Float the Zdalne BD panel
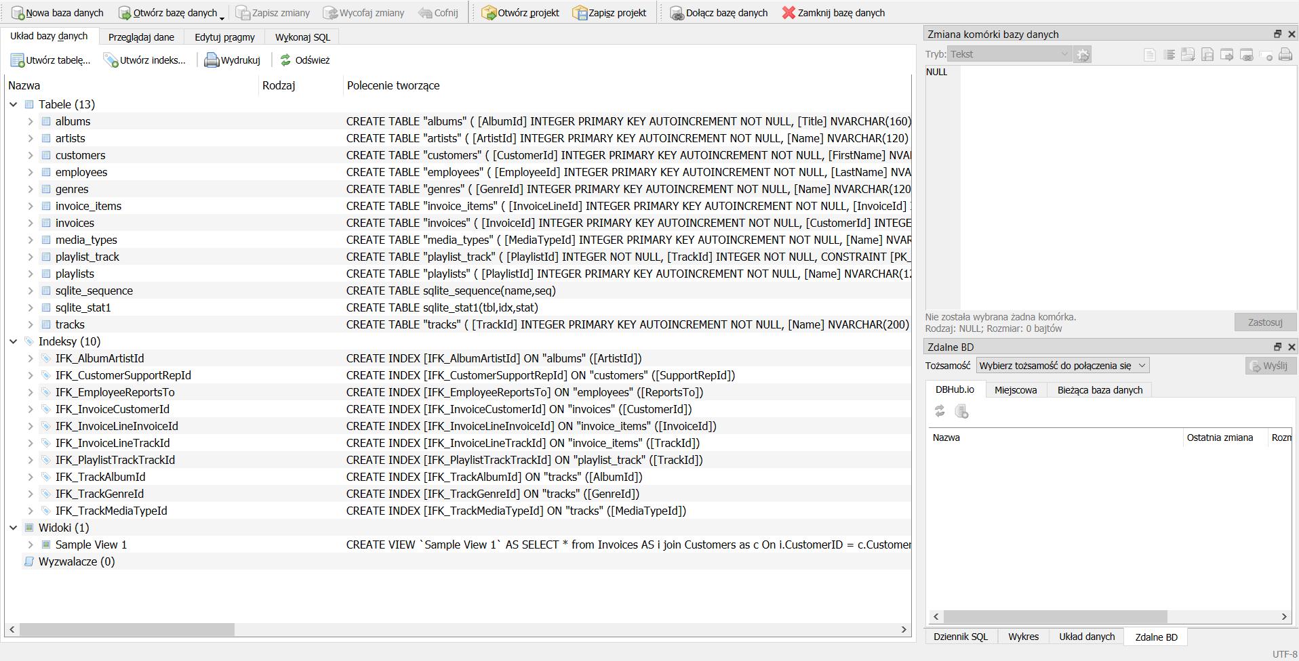The height and width of the screenshot is (661, 1299). coord(1277,347)
